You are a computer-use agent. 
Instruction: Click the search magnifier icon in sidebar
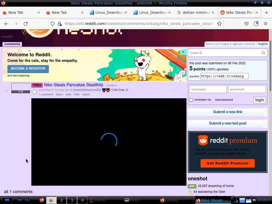pyautogui.click(x=263, y=53)
